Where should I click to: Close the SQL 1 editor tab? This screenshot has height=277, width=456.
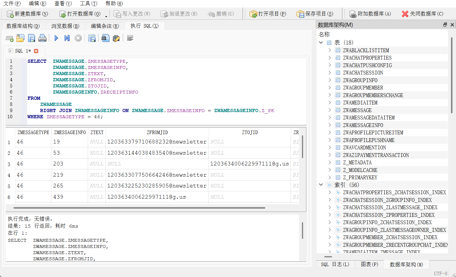36,51
